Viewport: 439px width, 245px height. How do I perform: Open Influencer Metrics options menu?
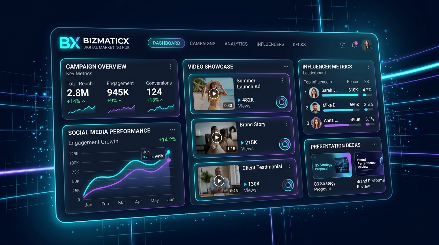point(368,67)
